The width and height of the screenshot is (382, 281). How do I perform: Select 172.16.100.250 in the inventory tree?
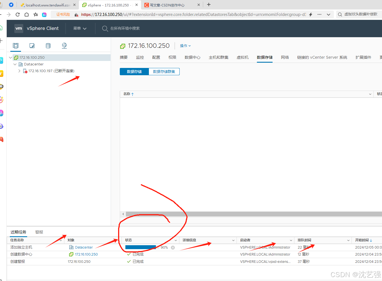pos(32,58)
